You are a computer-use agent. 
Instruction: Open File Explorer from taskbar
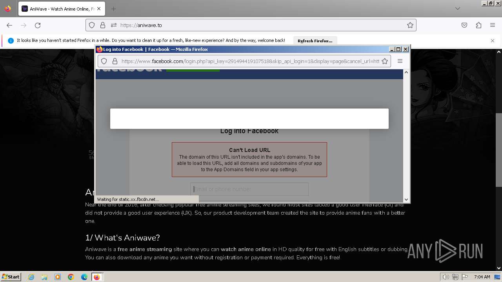[44, 277]
